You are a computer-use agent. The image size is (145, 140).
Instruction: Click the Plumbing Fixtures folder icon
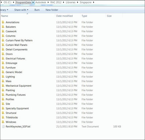(3, 95)
